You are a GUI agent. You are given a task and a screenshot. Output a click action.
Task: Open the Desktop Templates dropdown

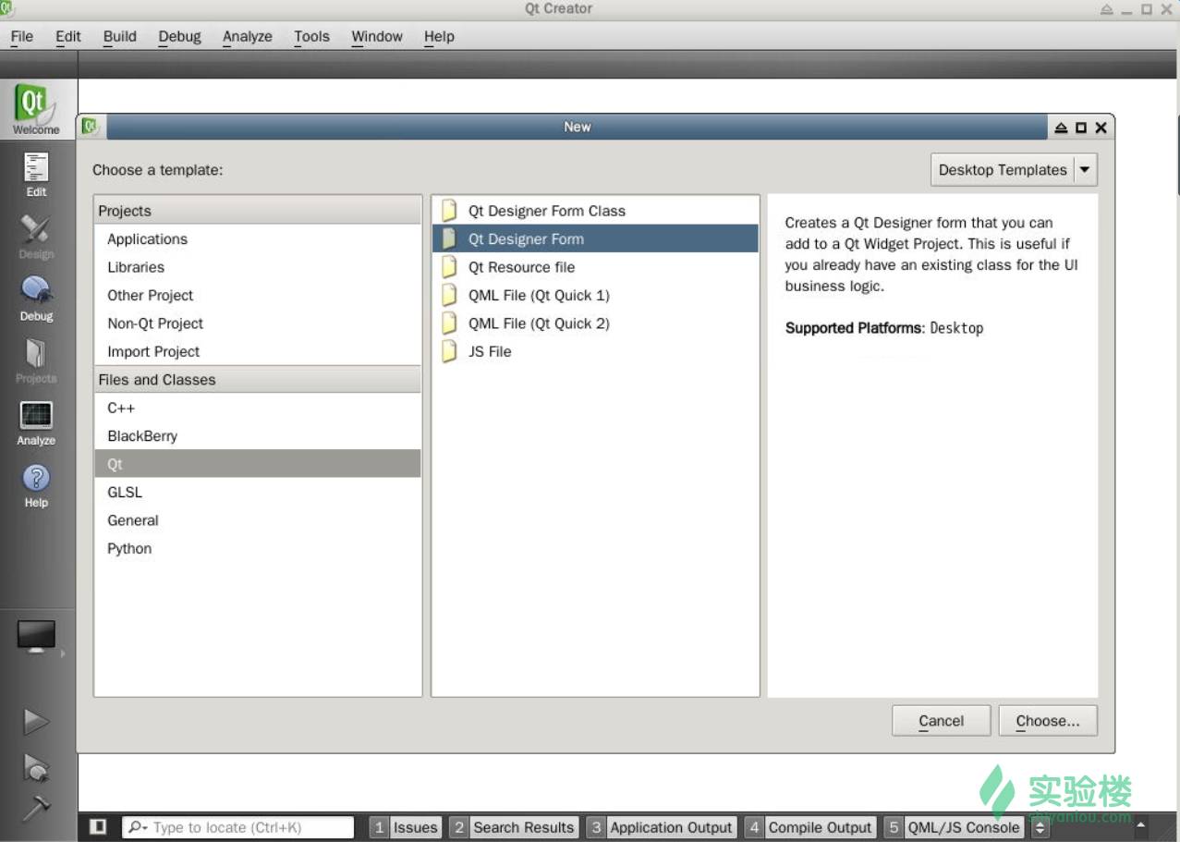(x=1014, y=170)
